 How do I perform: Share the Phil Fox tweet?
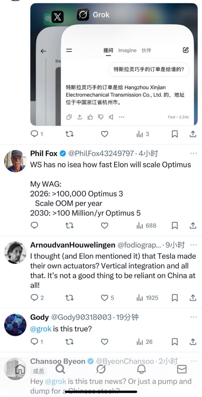coord(193,225)
